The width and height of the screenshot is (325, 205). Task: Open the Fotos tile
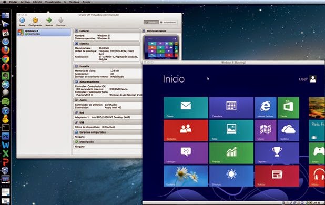[231, 130]
